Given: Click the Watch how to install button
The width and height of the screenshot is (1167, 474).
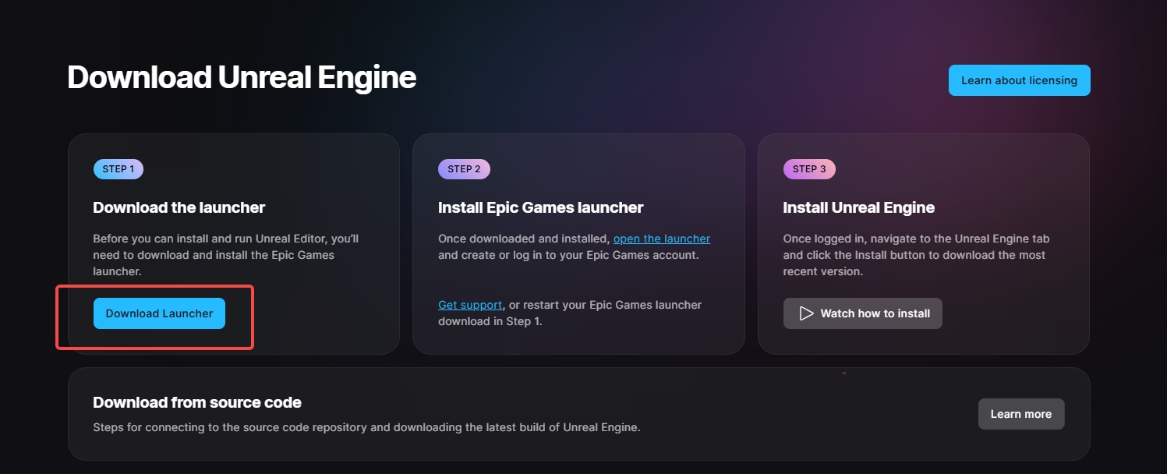Looking at the screenshot, I should coord(863,313).
